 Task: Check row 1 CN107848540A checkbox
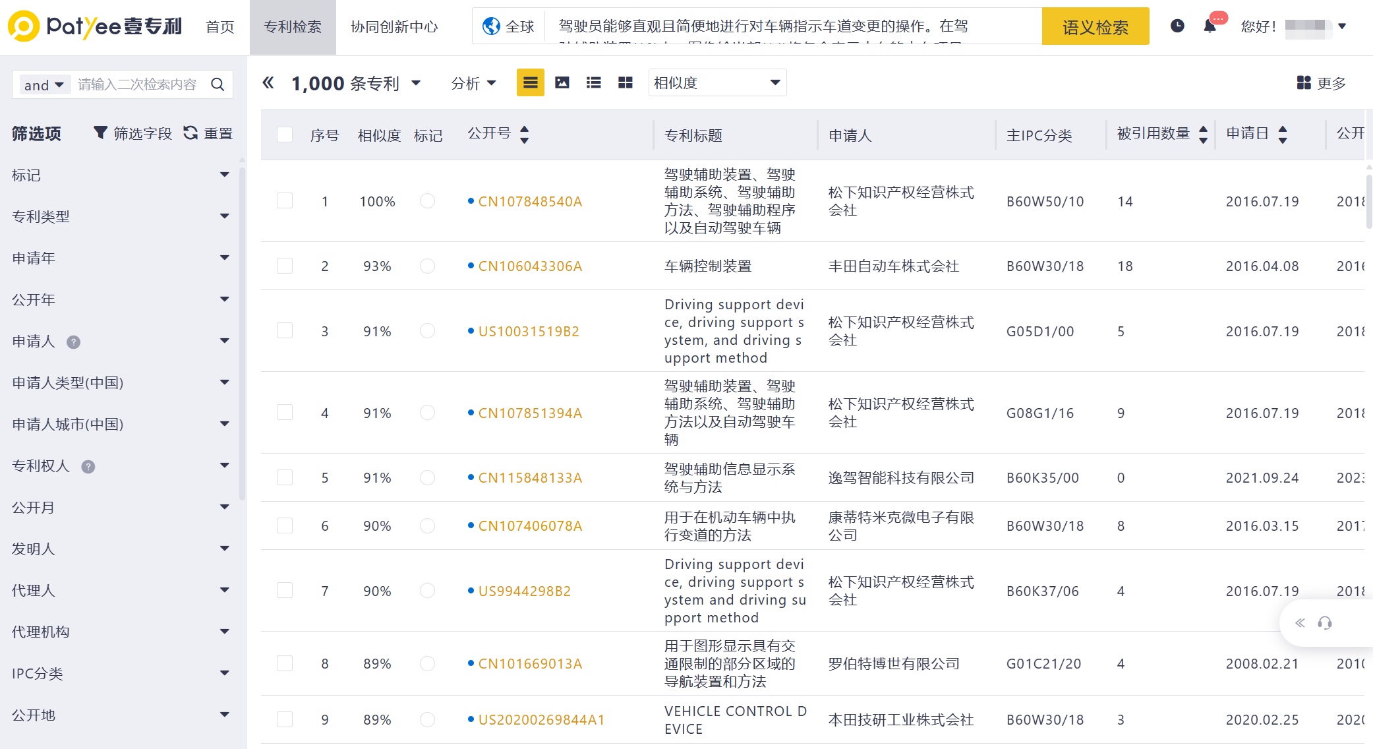[x=285, y=200]
